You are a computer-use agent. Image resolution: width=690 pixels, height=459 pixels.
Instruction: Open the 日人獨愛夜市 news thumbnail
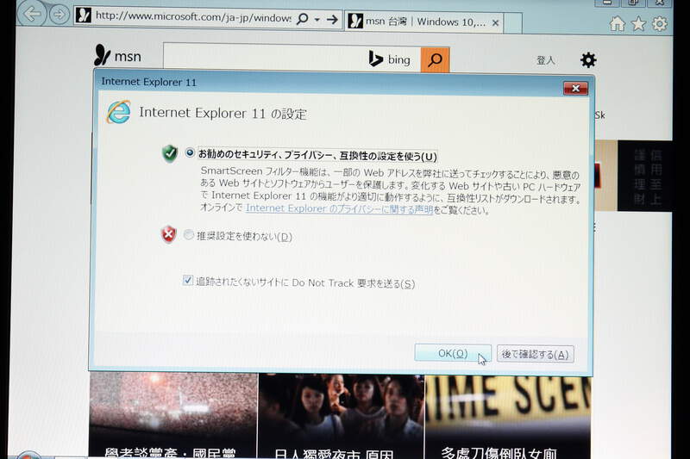pyautogui.click(x=341, y=417)
